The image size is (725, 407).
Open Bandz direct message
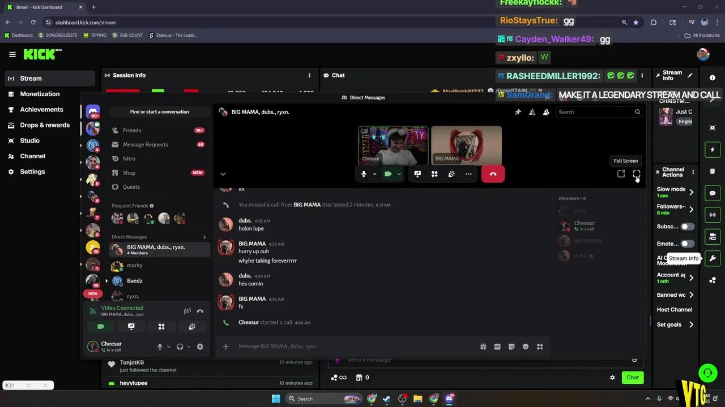point(159,280)
